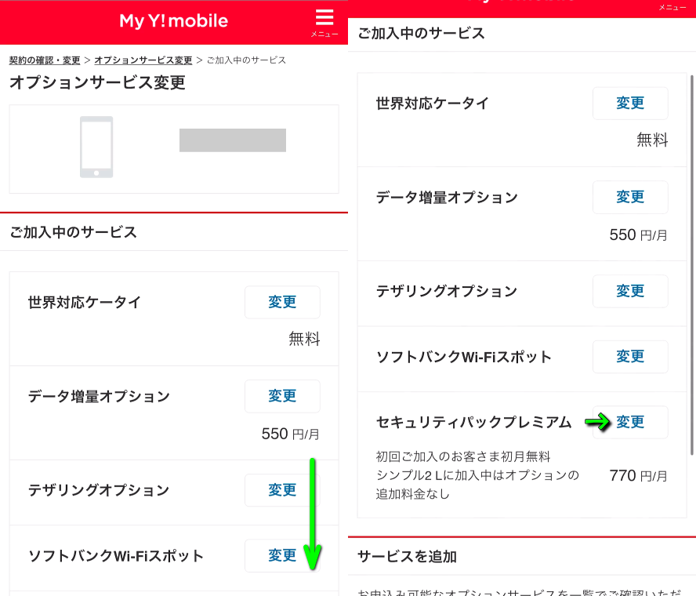Click the 770 円/月 price text
The height and width of the screenshot is (596, 696).
click(638, 476)
